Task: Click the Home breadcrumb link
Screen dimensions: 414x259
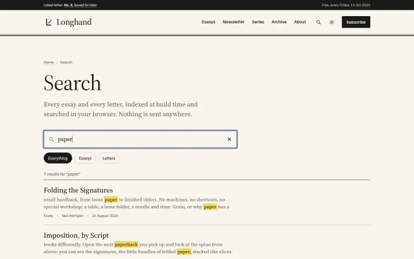Action: tap(48, 62)
